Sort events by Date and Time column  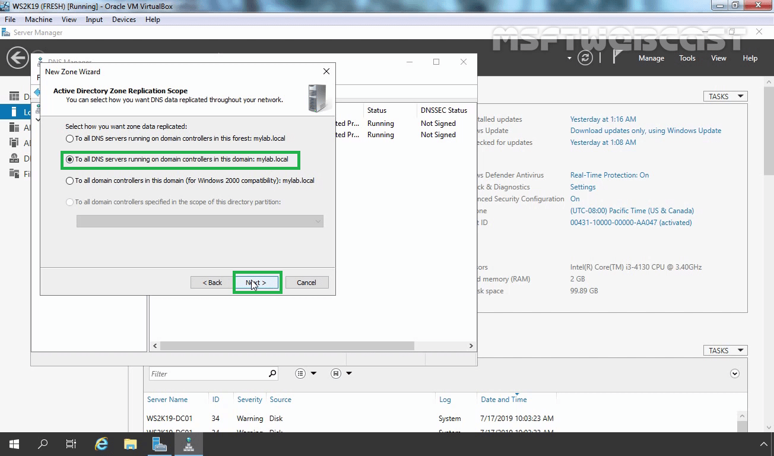503,400
